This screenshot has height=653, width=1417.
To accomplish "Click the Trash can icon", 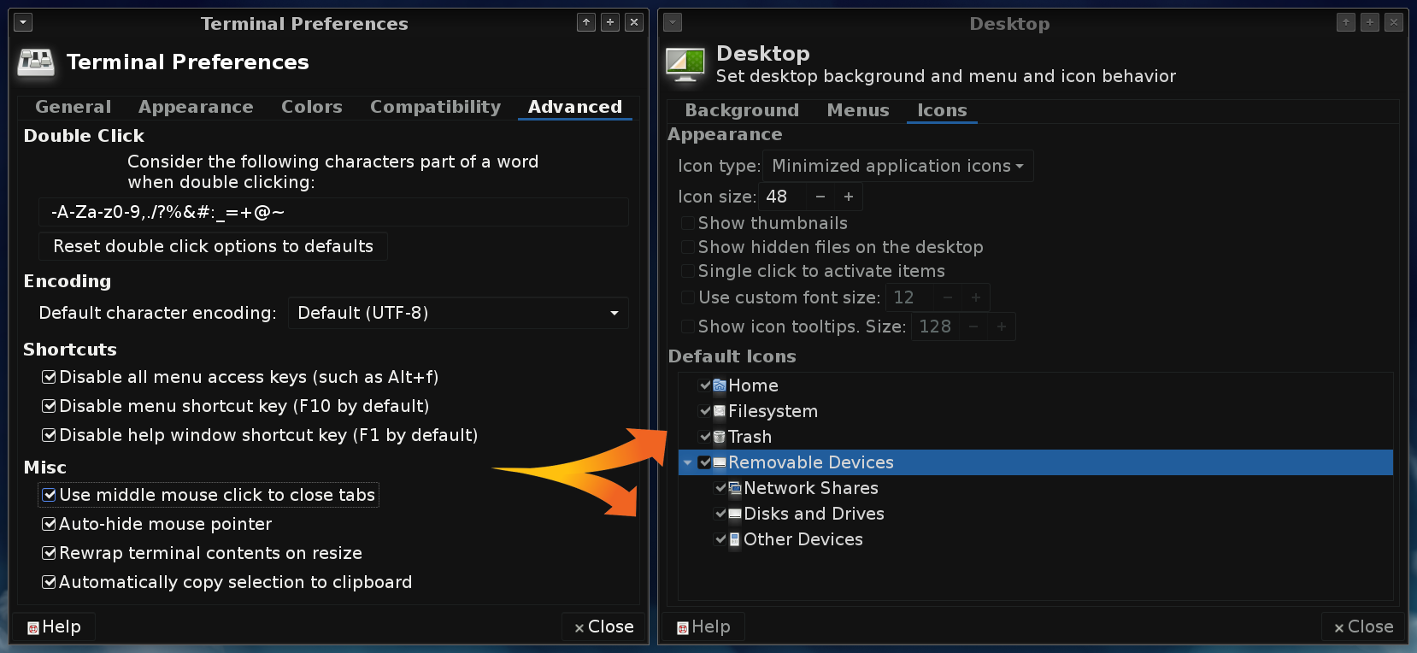I will click(x=720, y=437).
